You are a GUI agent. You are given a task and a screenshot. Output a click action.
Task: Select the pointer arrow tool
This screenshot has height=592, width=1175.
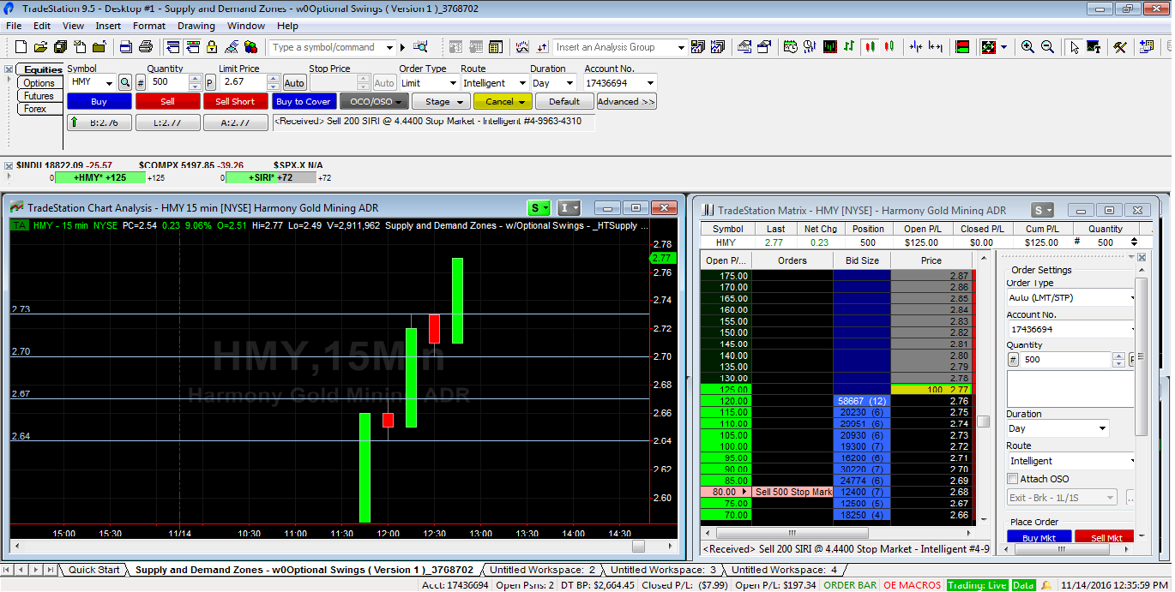[1075, 47]
